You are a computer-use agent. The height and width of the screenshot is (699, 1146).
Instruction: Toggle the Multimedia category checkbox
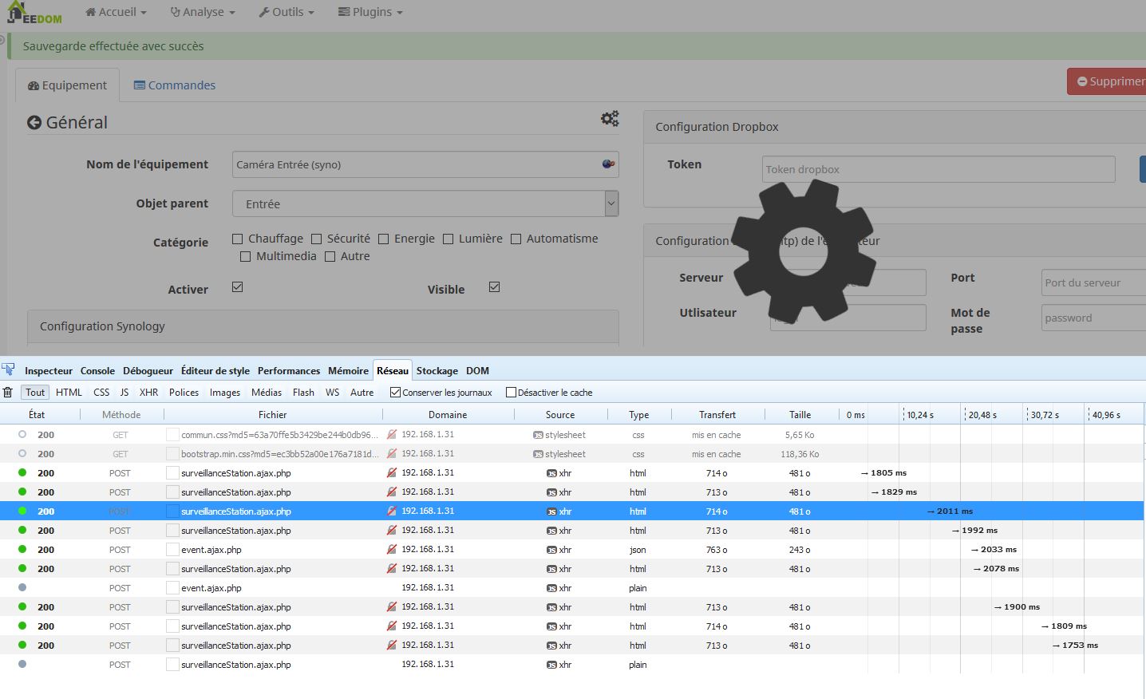coord(245,256)
